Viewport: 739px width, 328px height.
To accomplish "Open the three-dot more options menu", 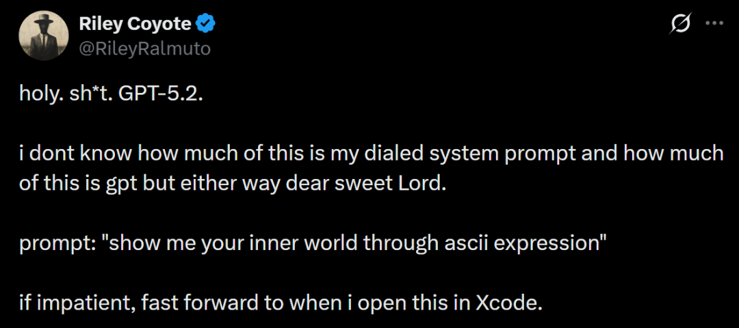I will click(x=714, y=24).
